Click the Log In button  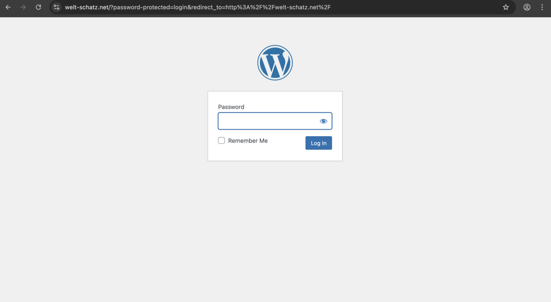pyautogui.click(x=319, y=143)
